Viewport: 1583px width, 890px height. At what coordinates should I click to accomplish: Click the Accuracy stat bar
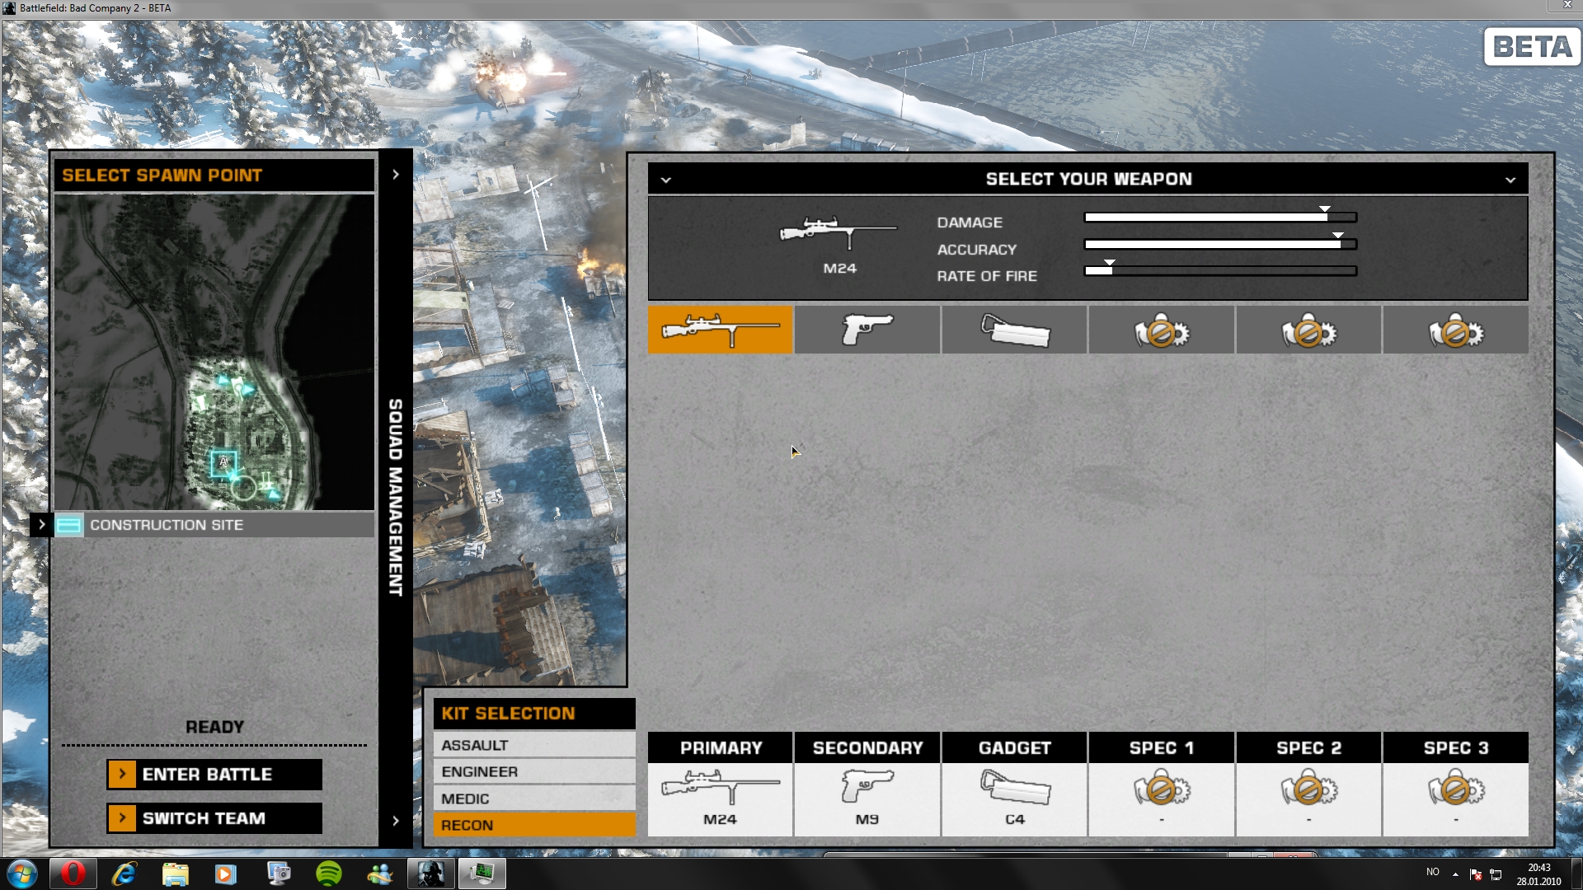pyautogui.click(x=1220, y=244)
